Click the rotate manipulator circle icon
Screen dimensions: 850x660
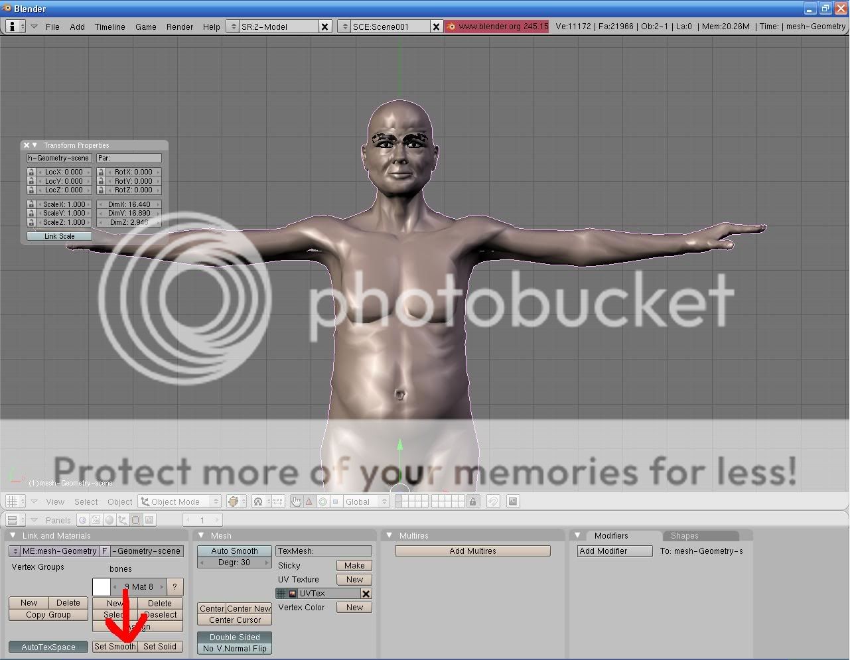coord(322,501)
